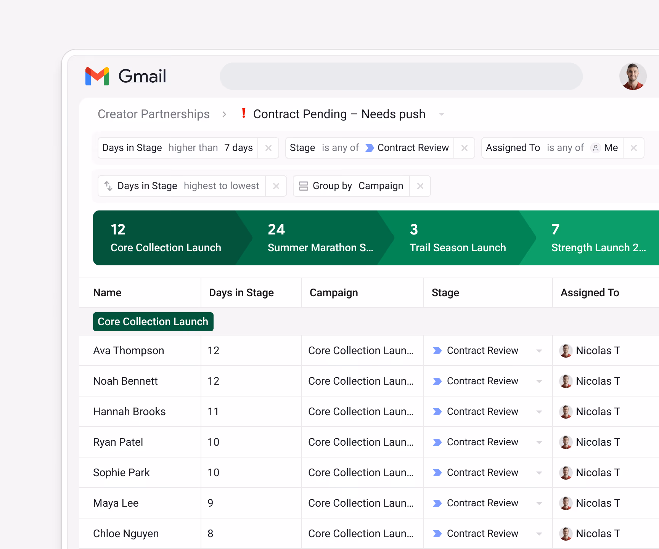This screenshot has width=659, height=549.
Task: Click Nicolas T avatar in Maya Lee row
Action: click(x=566, y=503)
